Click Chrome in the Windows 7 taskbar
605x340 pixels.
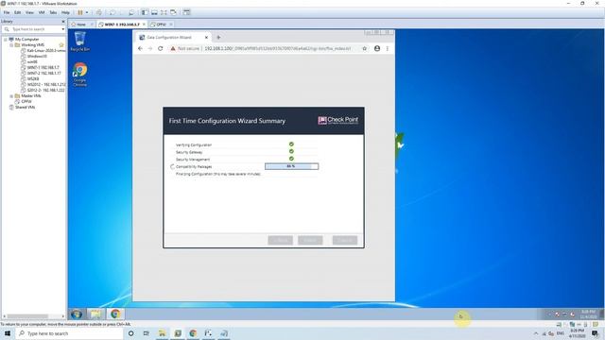[x=115, y=314]
